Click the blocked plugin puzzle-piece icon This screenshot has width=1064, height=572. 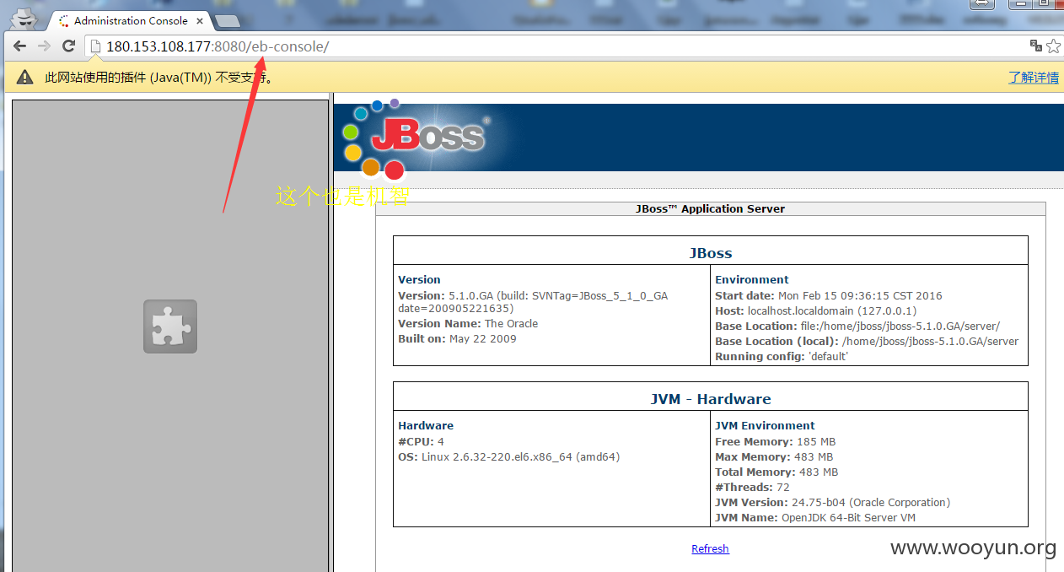click(170, 326)
